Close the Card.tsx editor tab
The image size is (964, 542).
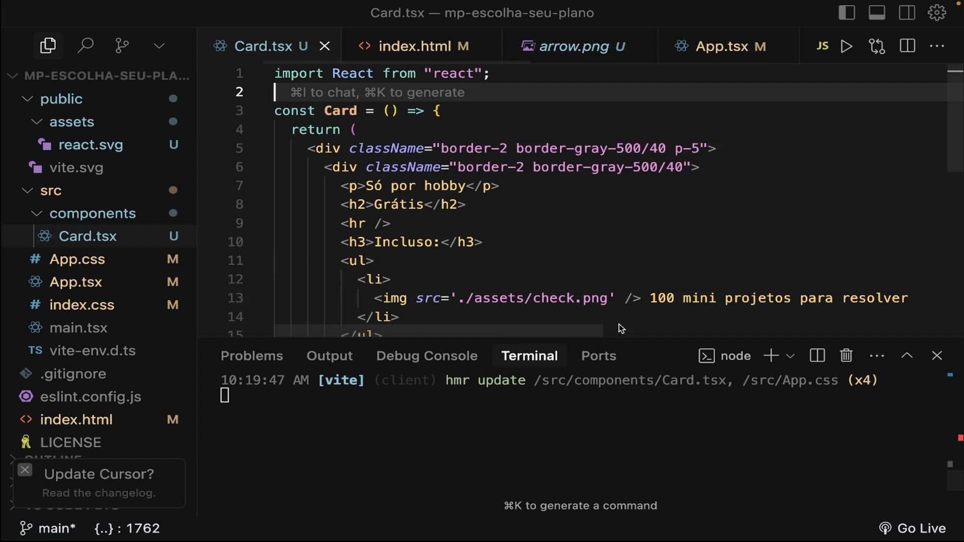click(325, 46)
